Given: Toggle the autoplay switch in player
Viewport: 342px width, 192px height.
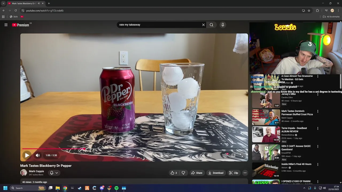Looking at the screenshot, I should pos(210,155).
